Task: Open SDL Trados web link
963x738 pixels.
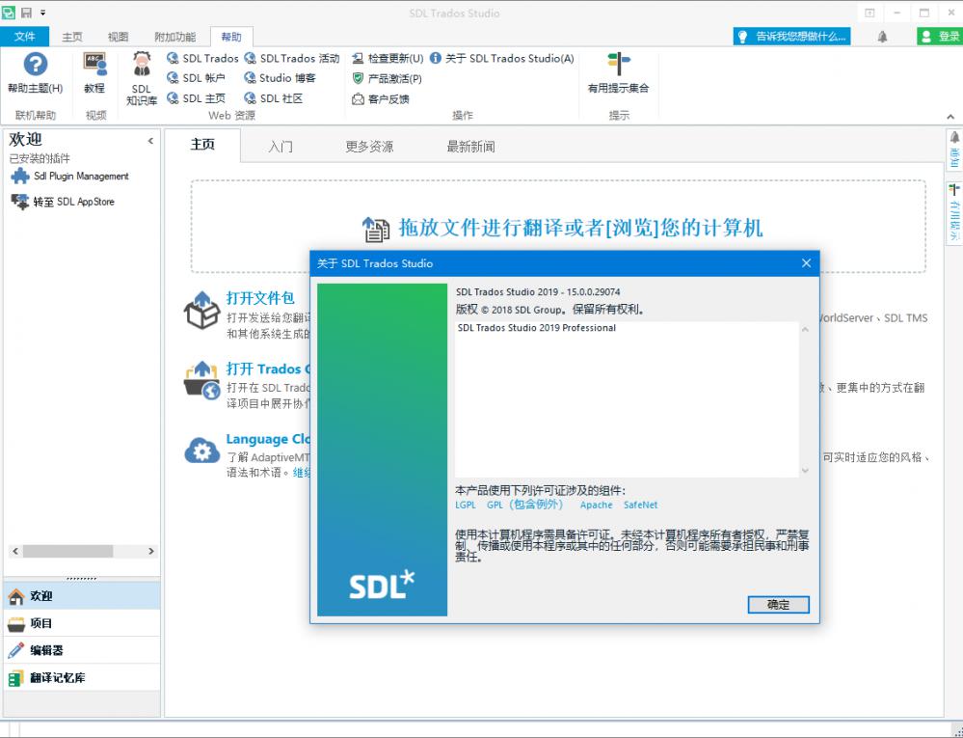Action: pos(202,59)
